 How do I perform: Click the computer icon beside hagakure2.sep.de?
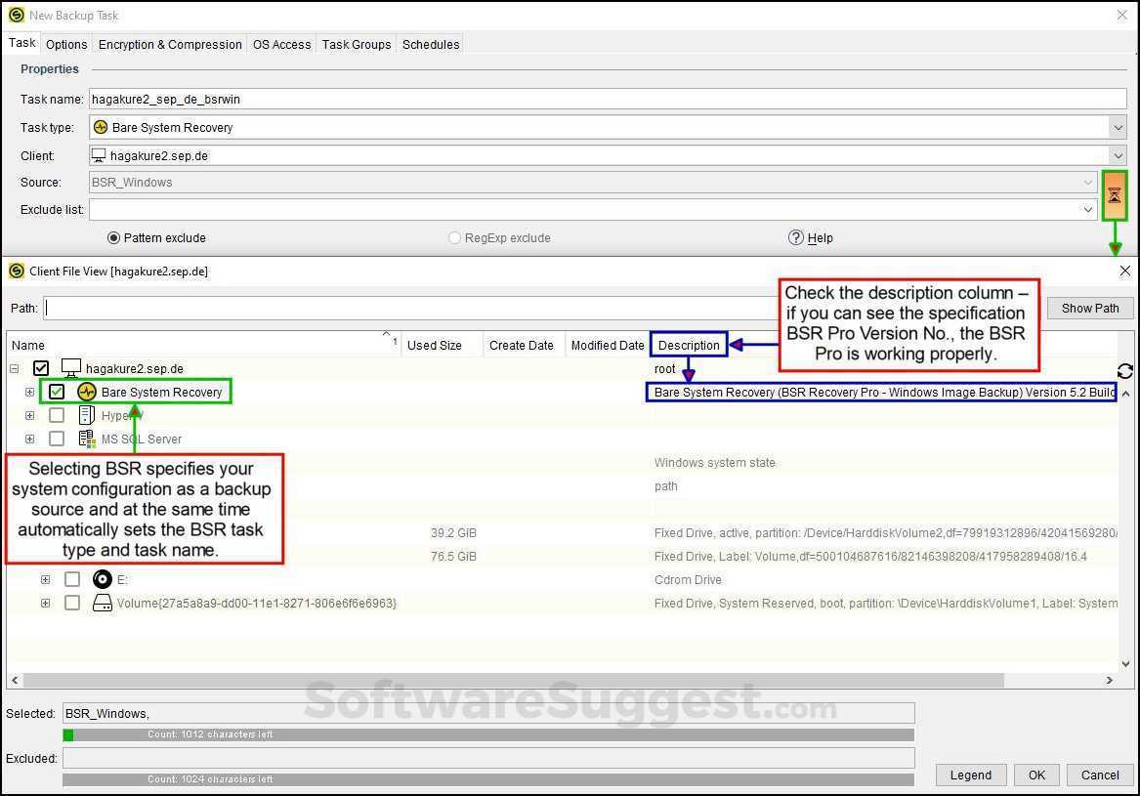(x=69, y=367)
